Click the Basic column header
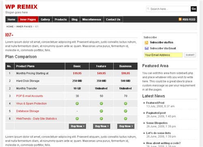Image resolution: width=203 pixels, height=147 pixels. click(77, 66)
